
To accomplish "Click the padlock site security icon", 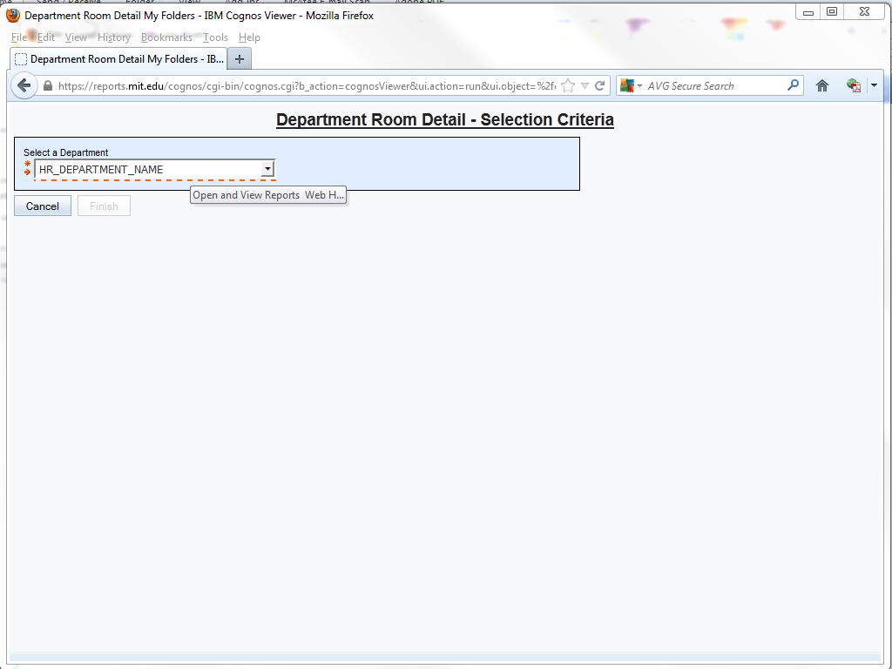I will point(48,86).
